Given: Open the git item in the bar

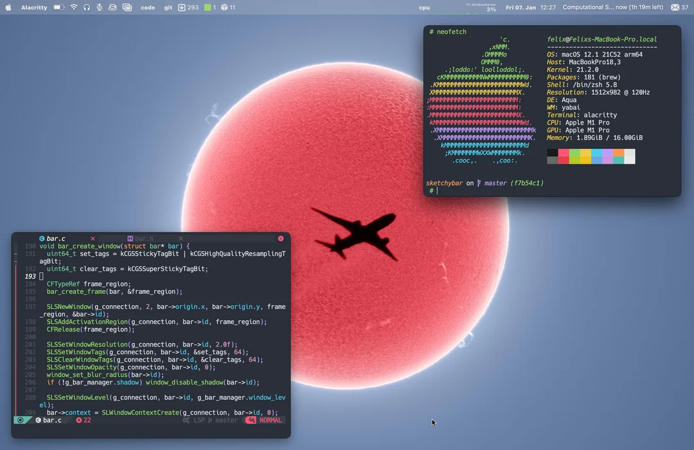Looking at the screenshot, I should [x=168, y=7].
